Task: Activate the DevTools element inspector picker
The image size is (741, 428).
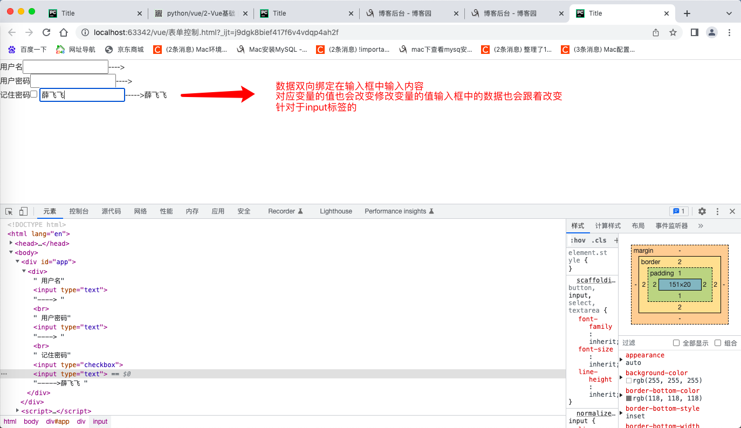Action: tap(9, 211)
